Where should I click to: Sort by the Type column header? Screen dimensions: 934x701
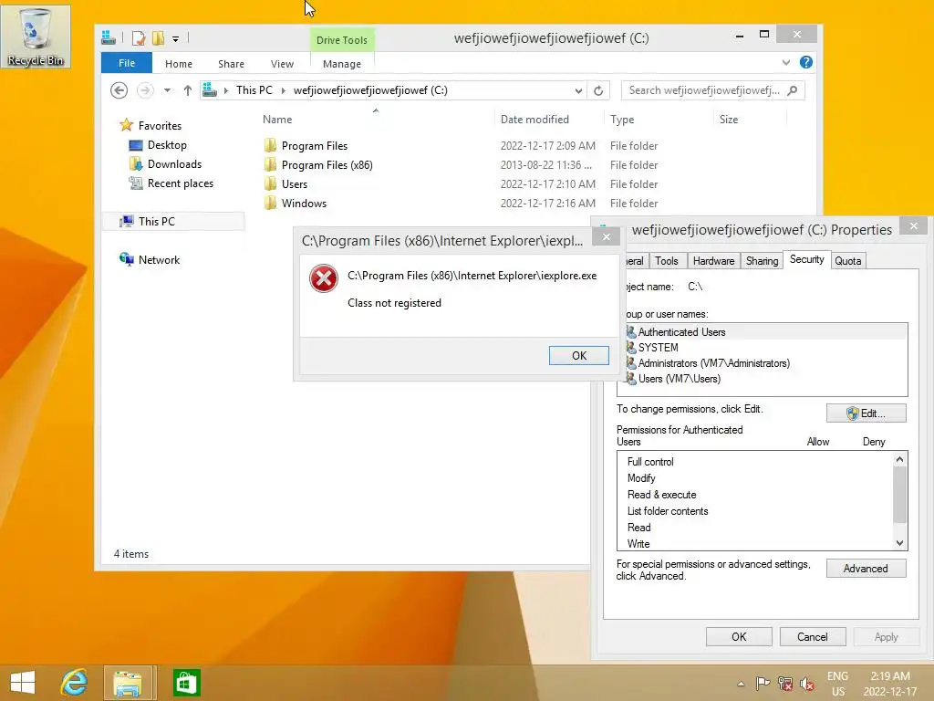[622, 120]
